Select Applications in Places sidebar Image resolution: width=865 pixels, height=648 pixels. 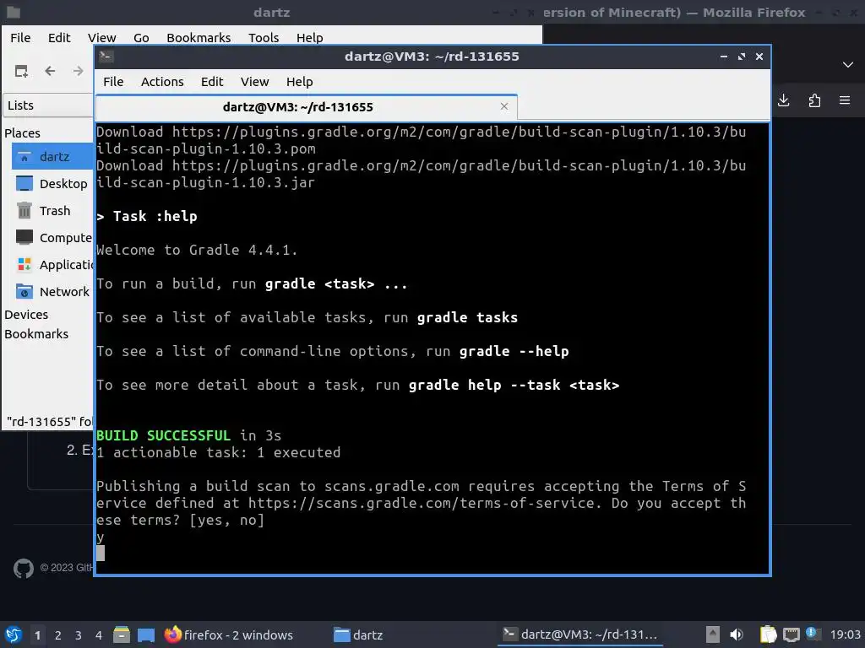52,264
